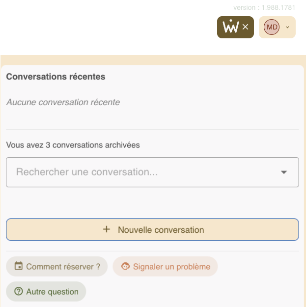Start a new chat with 'Nouvelle conversation'
306x307 pixels.
[x=161, y=230]
